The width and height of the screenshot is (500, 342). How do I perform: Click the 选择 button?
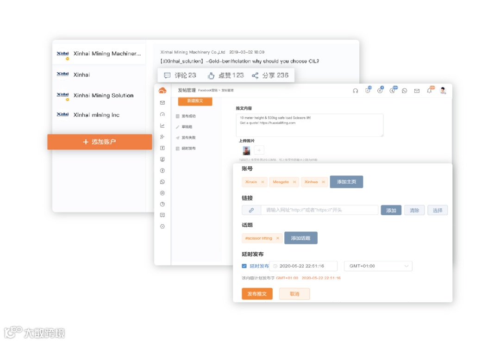[x=437, y=211]
